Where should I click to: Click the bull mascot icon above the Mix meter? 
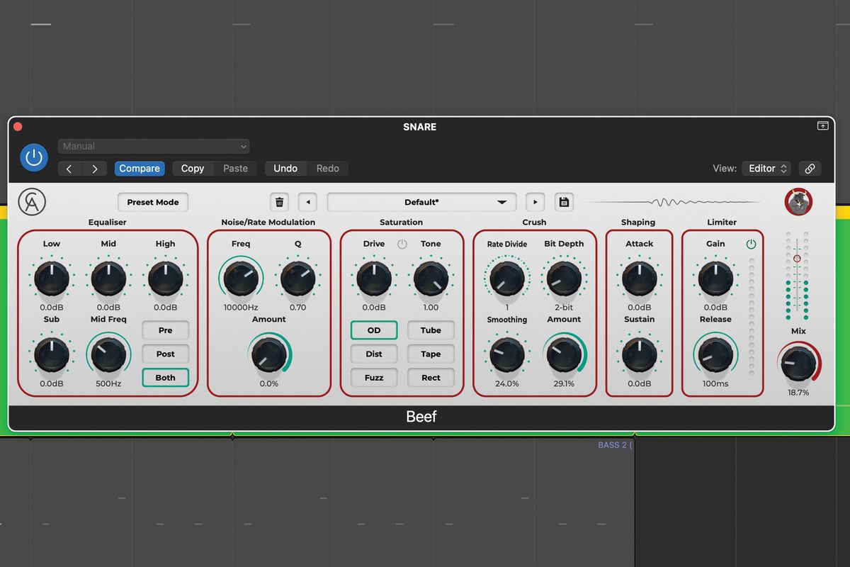[x=798, y=201]
